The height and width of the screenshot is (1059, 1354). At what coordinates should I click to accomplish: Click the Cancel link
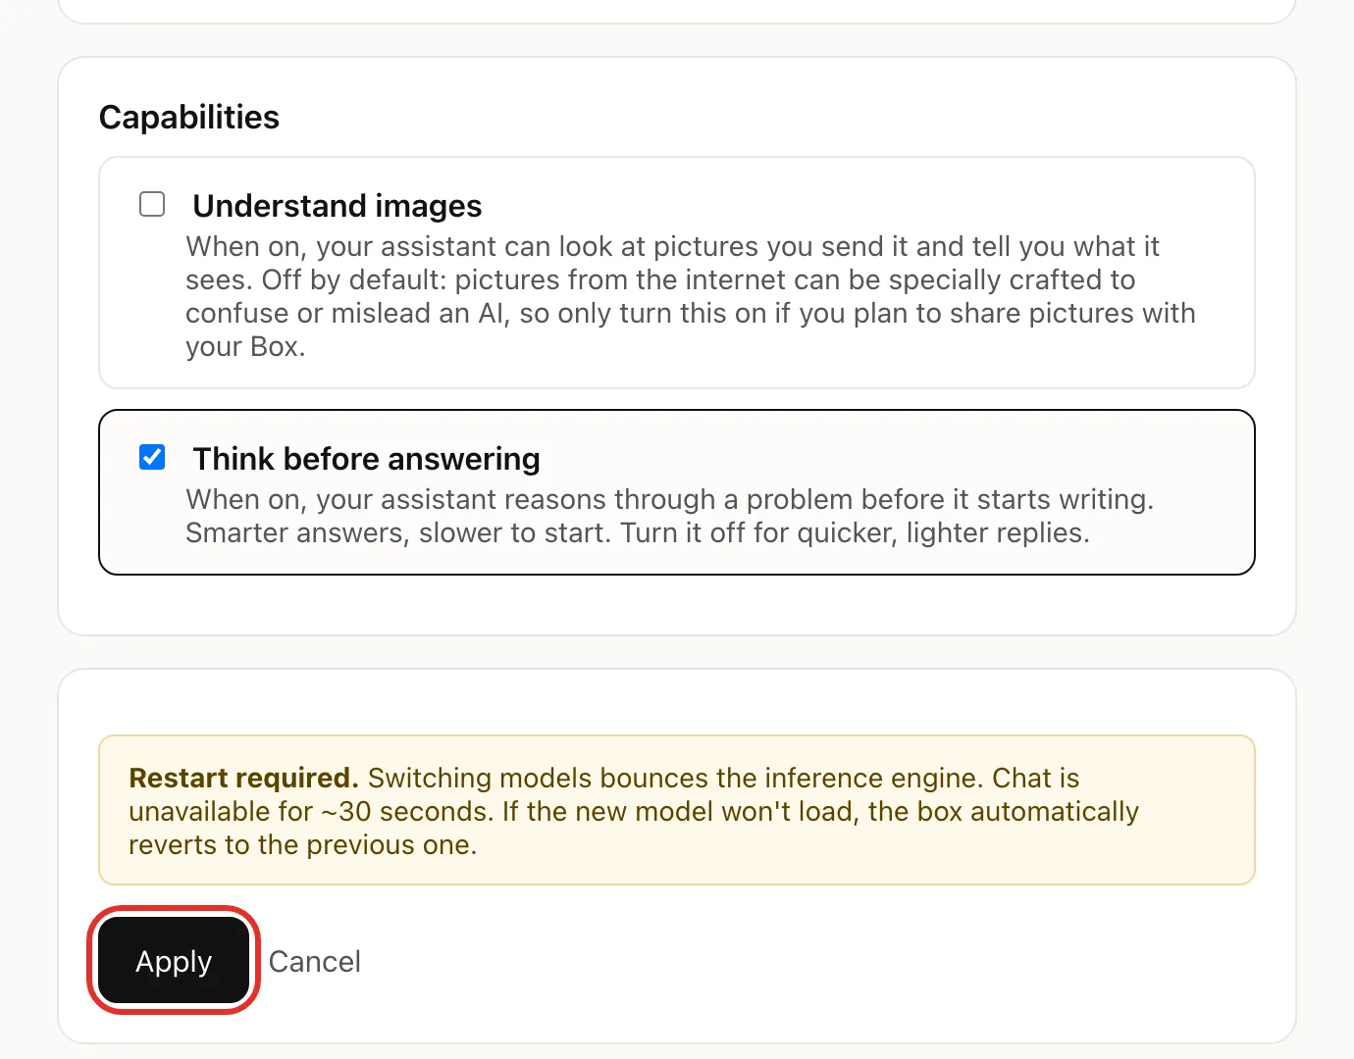coord(315,961)
